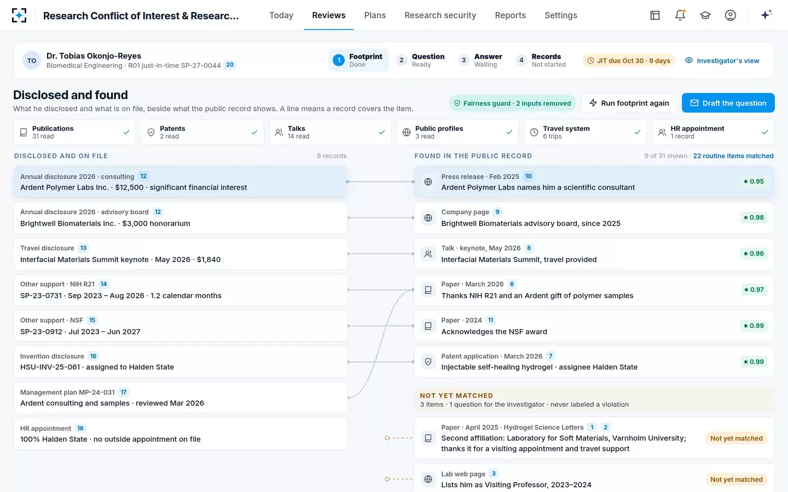The image size is (788, 492).
Task: Go to the Research security tab
Action: coord(441,15)
